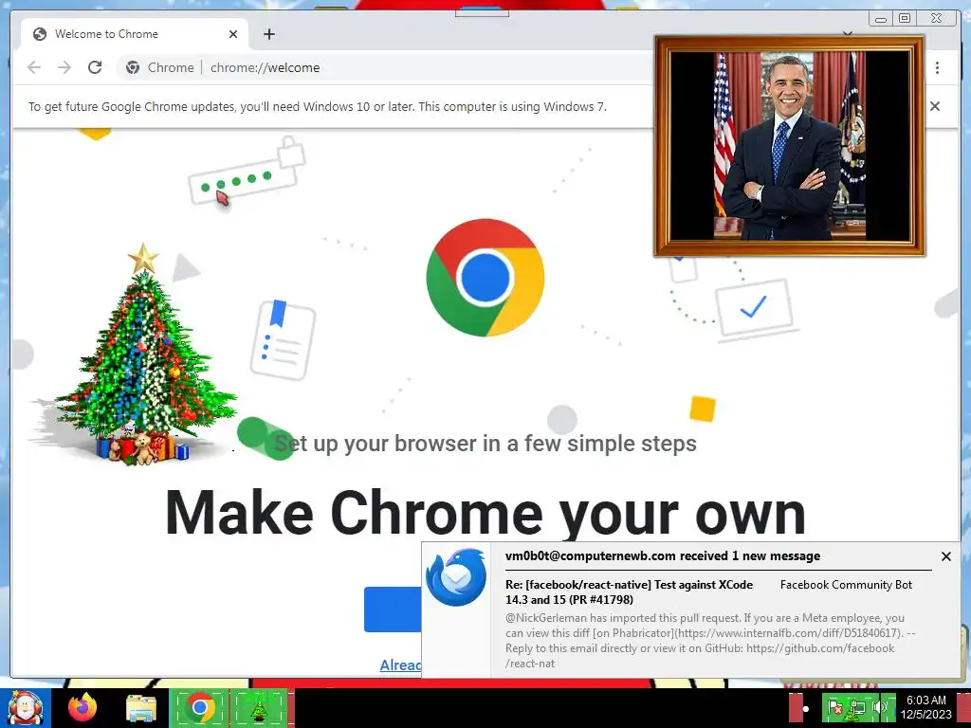Click the Chrome site info icon in address bar
The height and width of the screenshot is (728, 971).
(x=133, y=67)
